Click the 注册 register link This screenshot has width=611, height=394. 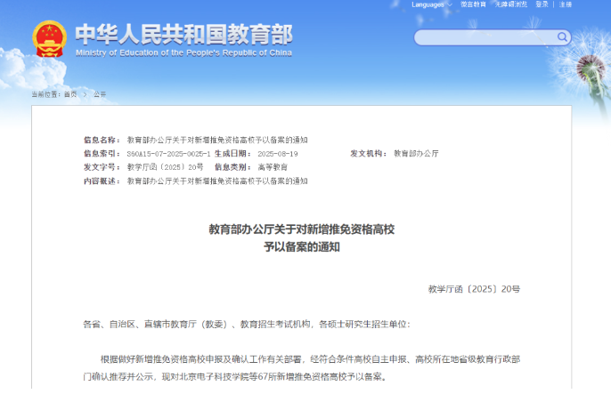coord(565,4)
